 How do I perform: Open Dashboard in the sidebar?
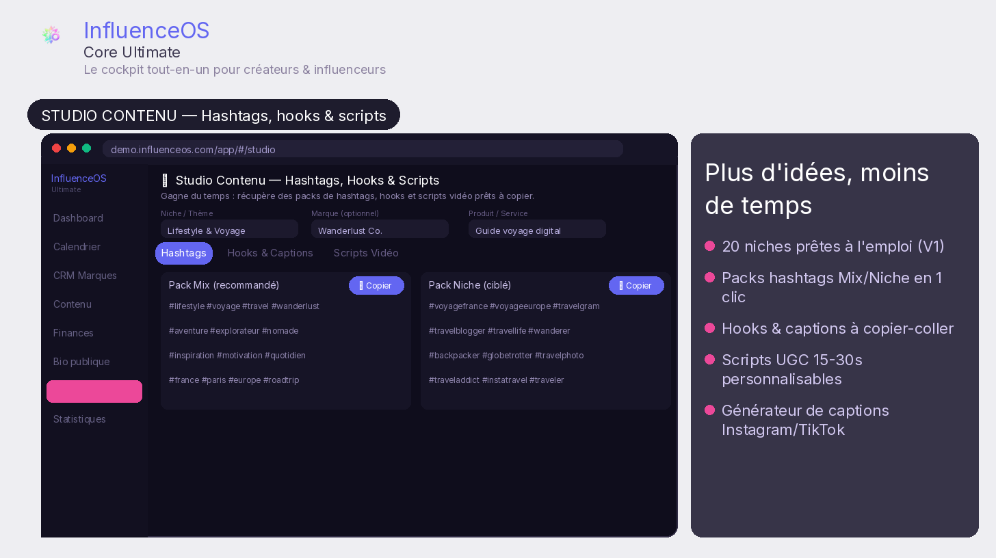click(x=78, y=218)
